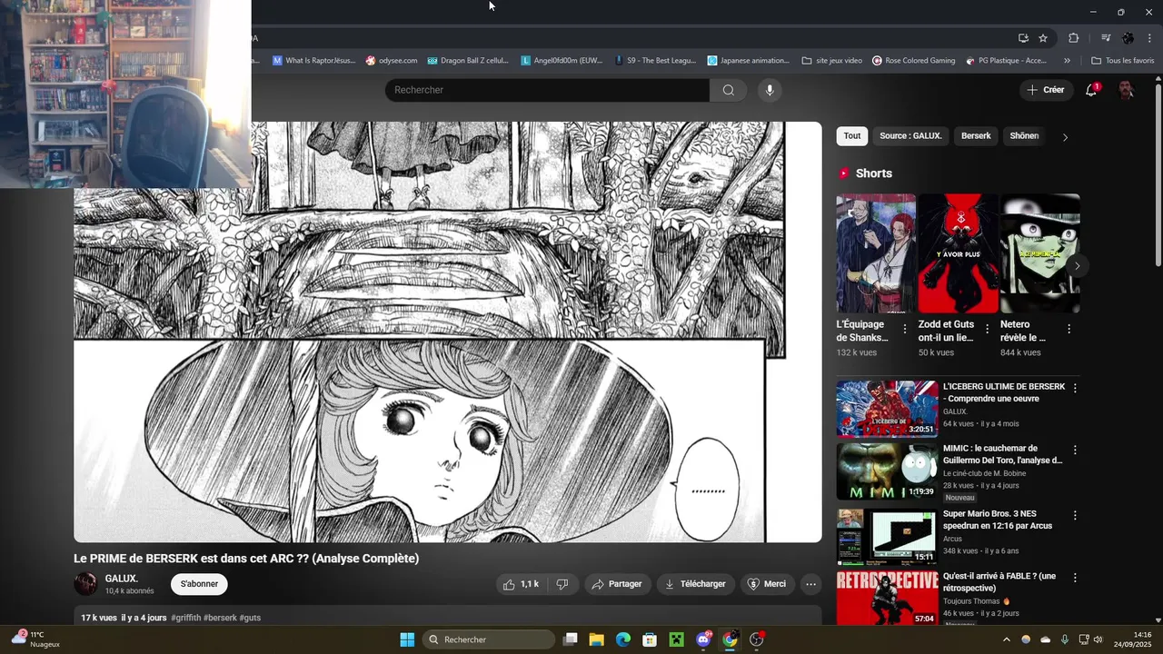The width and height of the screenshot is (1163, 654).
Task: Expand more bookmarks chevron
Action: 1067,61
